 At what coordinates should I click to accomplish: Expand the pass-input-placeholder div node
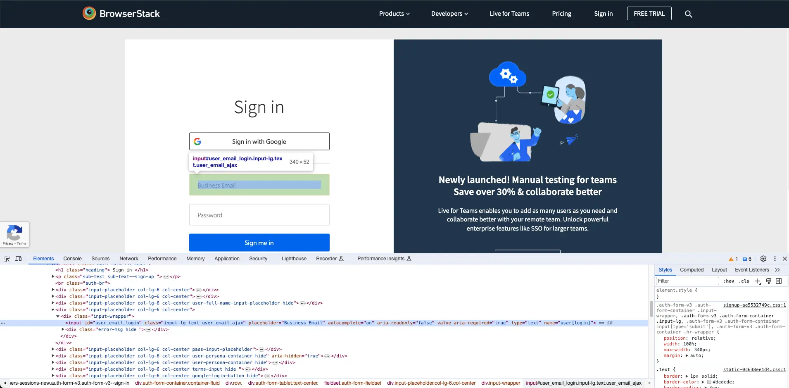[53, 349]
